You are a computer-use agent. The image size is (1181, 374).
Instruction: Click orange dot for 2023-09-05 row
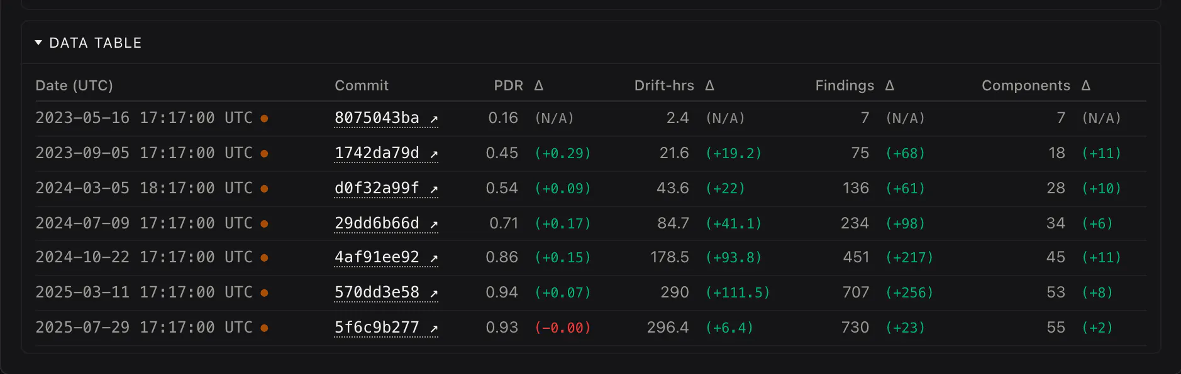264,154
